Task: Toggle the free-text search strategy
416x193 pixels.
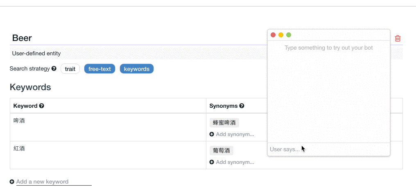Action: (x=99, y=69)
